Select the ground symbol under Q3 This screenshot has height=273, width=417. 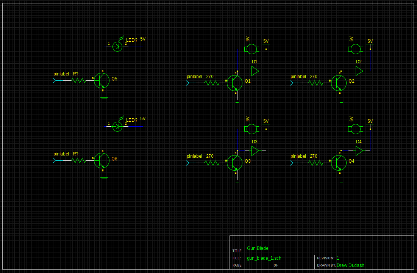pyautogui.click(x=237, y=181)
